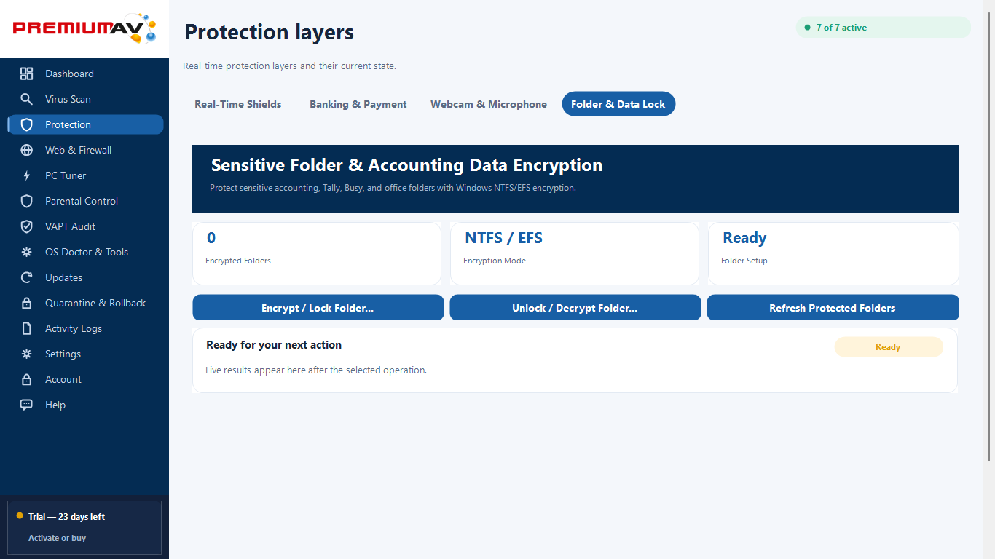Viewport: 995px width, 559px height.
Task: Go to Virus Scan
Action: coord(85,99)
